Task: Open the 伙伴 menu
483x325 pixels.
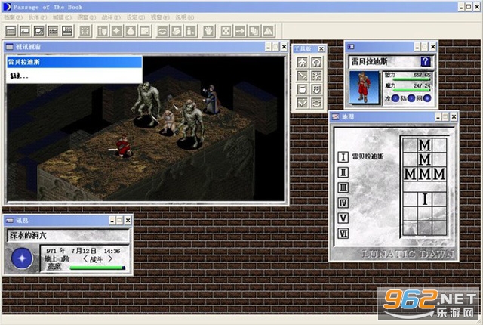Action: (38, 17)
